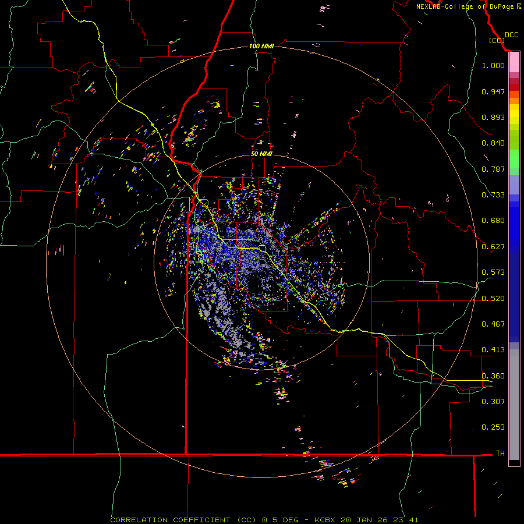The image size is (524, 524).
Task: Click the 0.893 legend value
Action: pyautogui.click(x=493, y=117)
